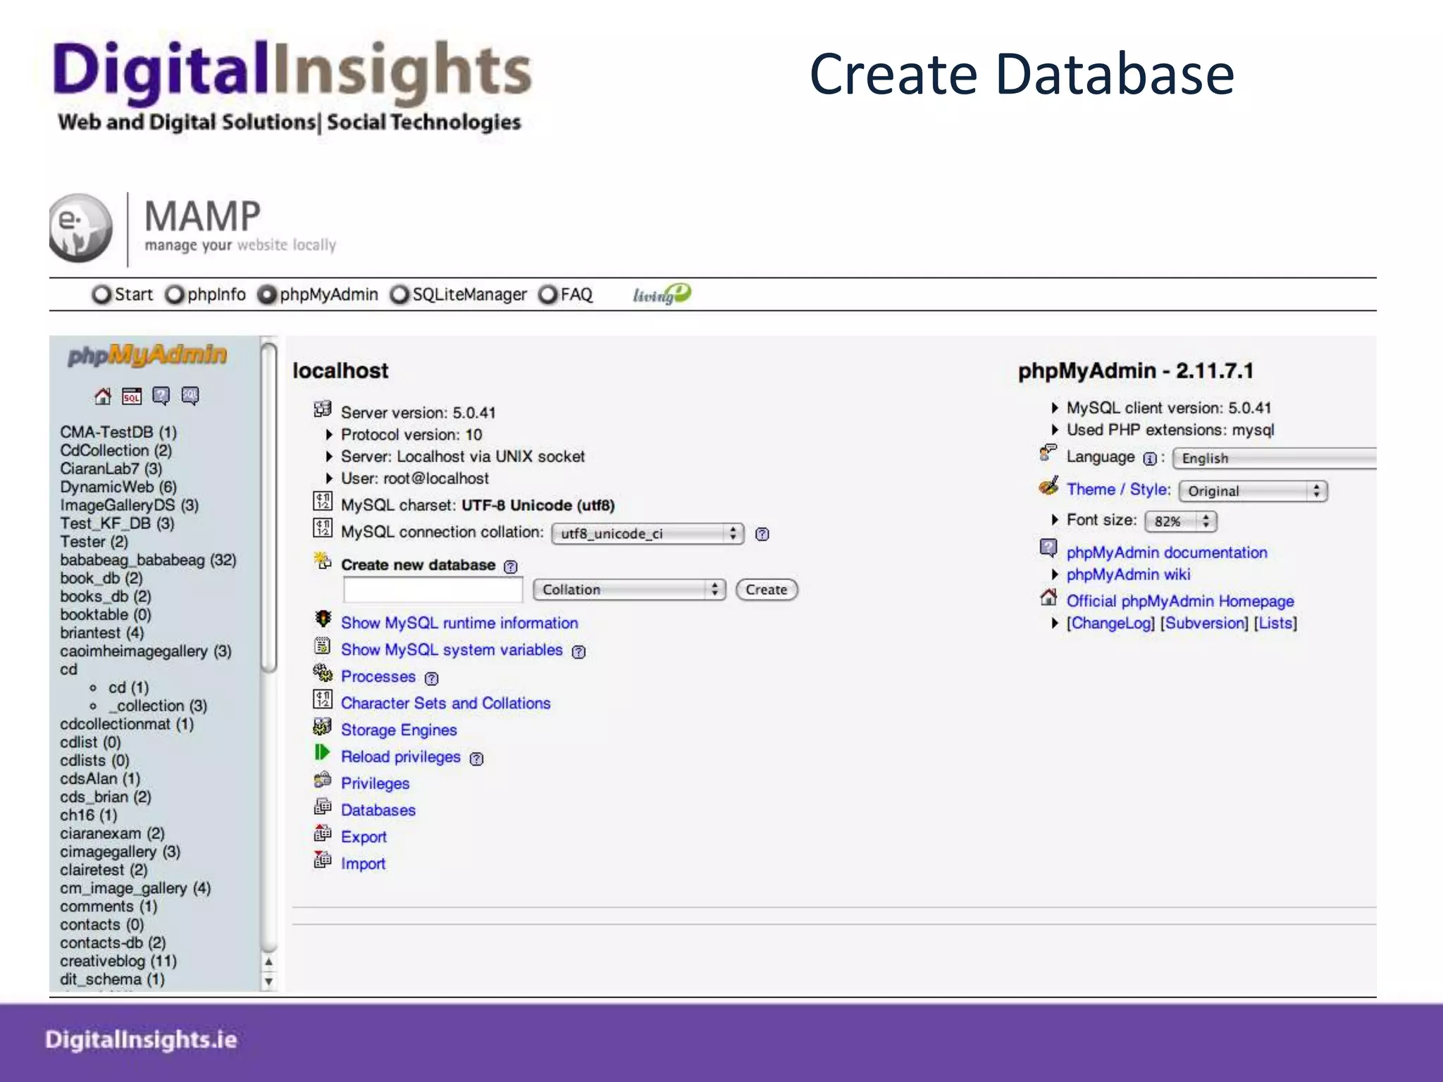Click the documentation help icon on right
This screenshot has height=1082, width=1443.
tap(1048, 548)
